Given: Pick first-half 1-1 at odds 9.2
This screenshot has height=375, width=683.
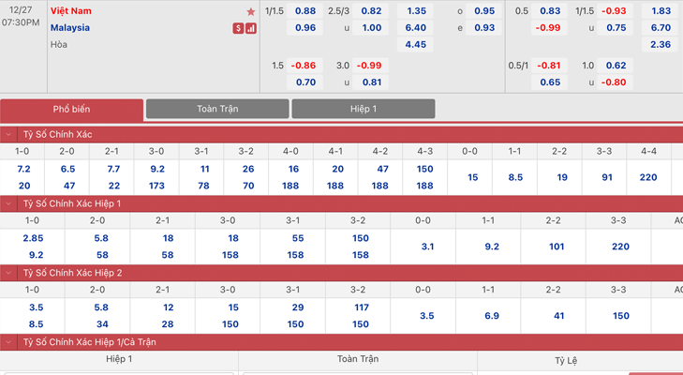Looking at the screenshot, I should [x=492, y=247].
